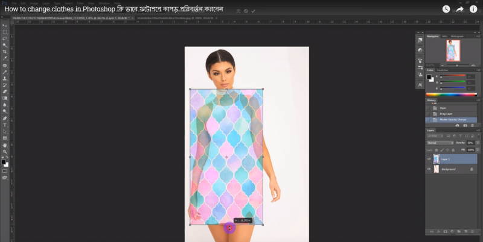Open the layer style fx menu
Image resolution: width=483 pixels, height=242 pixels.
438,232
